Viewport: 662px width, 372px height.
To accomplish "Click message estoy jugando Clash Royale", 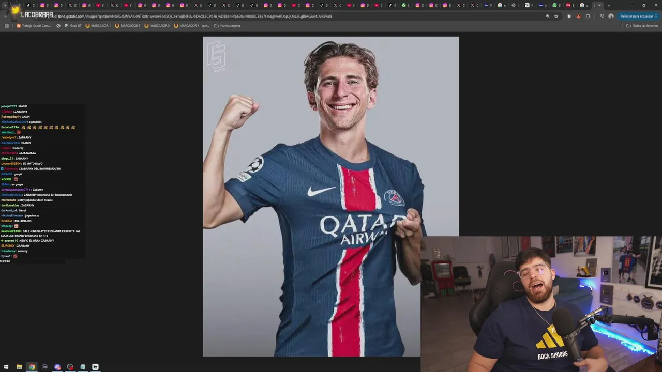I will (x=35, y=200).
